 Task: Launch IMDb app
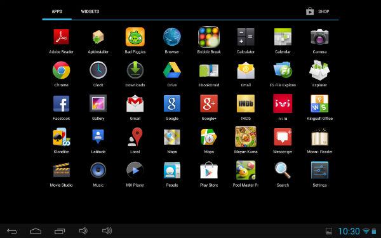click(x=246, y=103)
